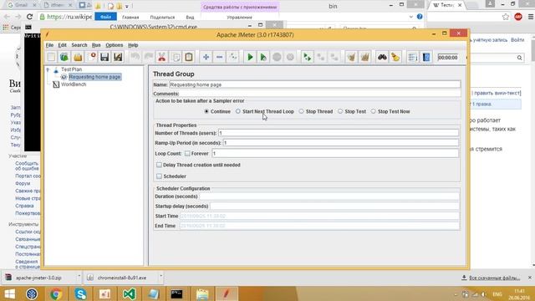535x301 pixels.
Task: Open the Templates icon in JMeter toolbar
Action: tap(64, 57)
